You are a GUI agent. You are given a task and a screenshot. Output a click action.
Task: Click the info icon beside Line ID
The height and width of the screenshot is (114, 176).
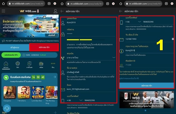click(121, 51)
